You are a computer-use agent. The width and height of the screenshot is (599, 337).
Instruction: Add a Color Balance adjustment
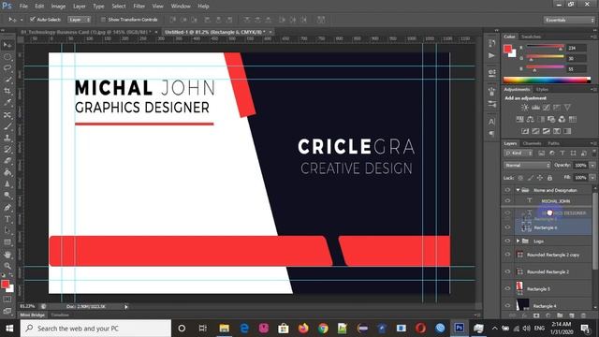coord(531,119)
